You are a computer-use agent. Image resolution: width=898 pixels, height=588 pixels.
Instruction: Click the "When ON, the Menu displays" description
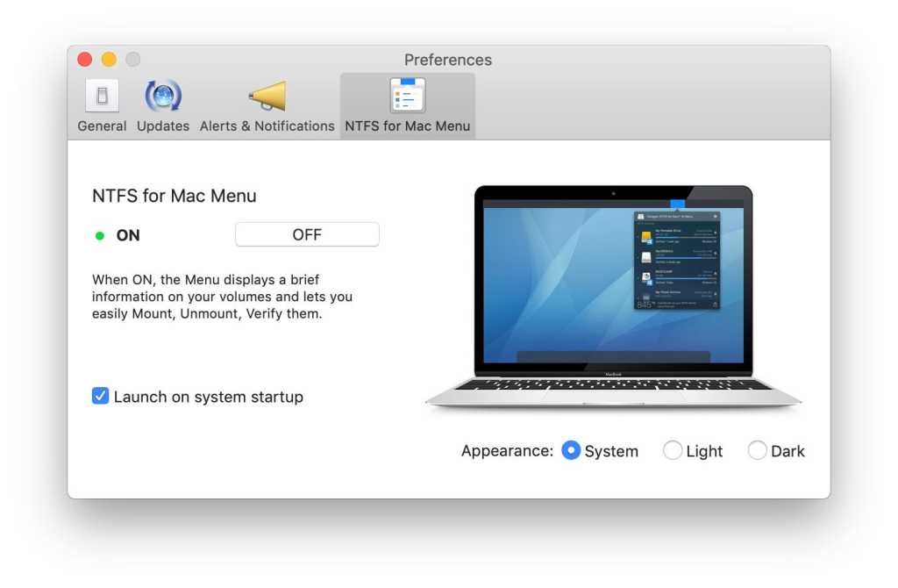pyautogui.click(x=222, y=297)
